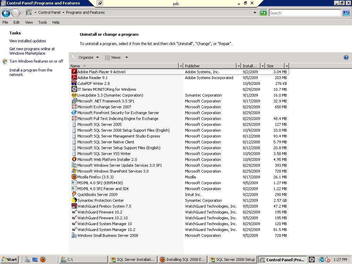Open the help question mark icon
This screenshot has width=352, height=264.
pos(346,57)
